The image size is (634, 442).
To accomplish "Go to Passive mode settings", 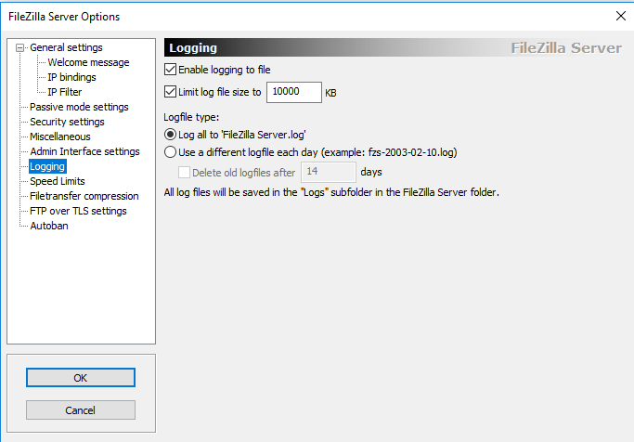I will [79, 107].
